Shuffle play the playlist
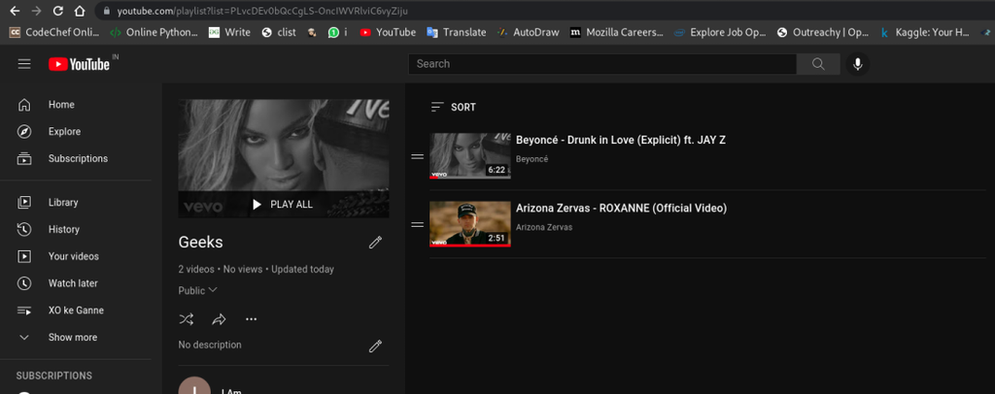The width and height of the screenshot is (995, 394). click(187, 318)
